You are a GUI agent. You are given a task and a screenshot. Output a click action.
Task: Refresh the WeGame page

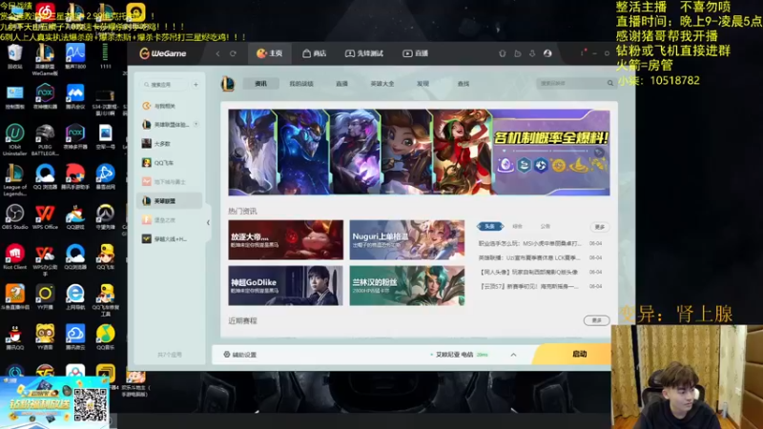(x=233, y=53)
